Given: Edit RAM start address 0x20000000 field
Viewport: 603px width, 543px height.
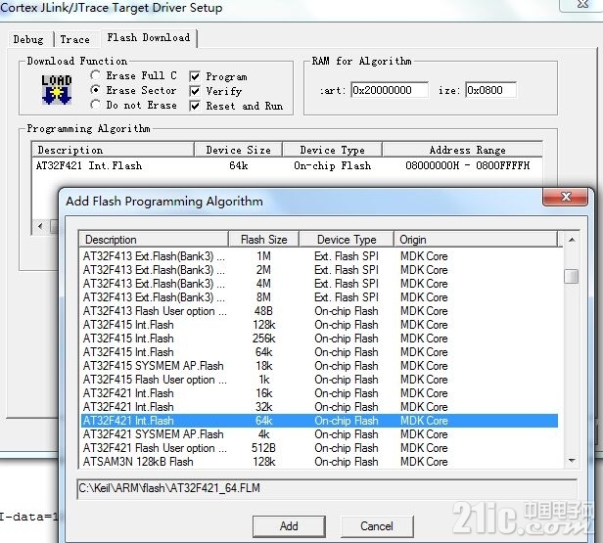Looking at the screenshot, I should (x=390, y=90).
